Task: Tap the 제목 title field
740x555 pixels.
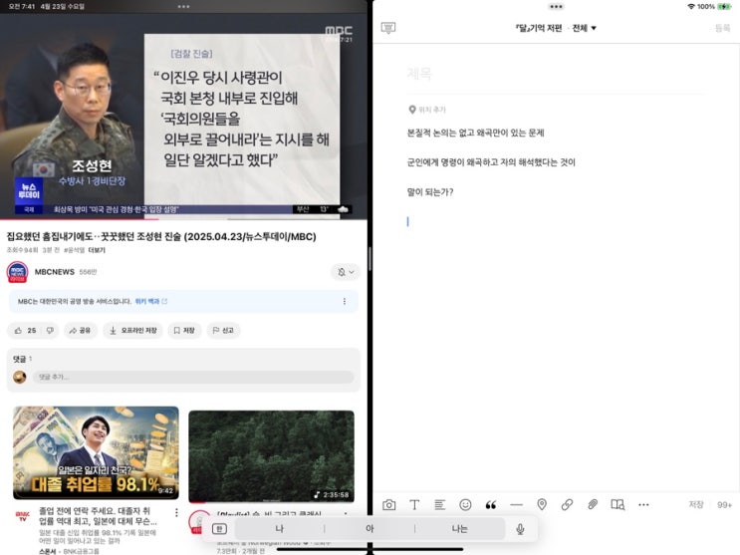Action: pyautogui.click(x=556, y=74)
